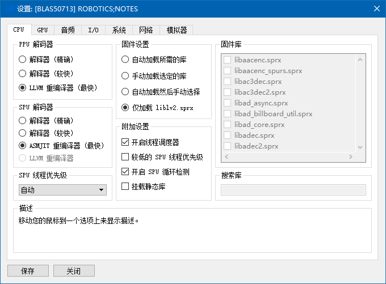The image size is (386, 284).
Task: Select 自动加载所需的库 firmware option
Action: (x=125, y=59)
